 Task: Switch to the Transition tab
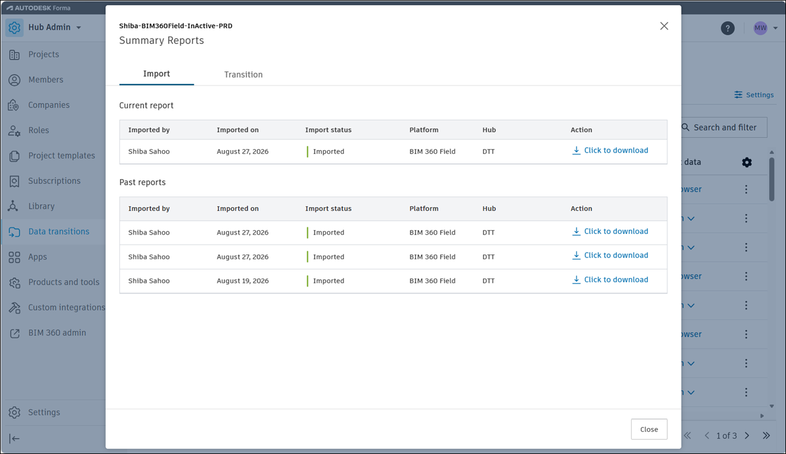243,75
